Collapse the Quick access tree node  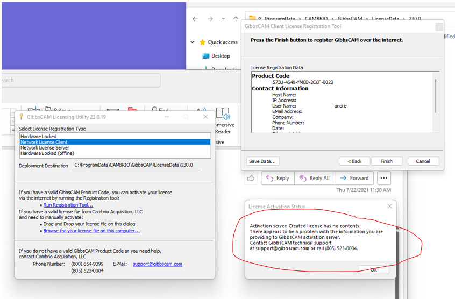pos(193,42)
